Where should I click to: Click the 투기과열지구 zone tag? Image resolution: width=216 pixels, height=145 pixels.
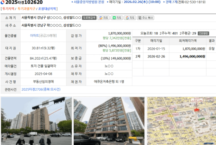[x=26, y=9]
